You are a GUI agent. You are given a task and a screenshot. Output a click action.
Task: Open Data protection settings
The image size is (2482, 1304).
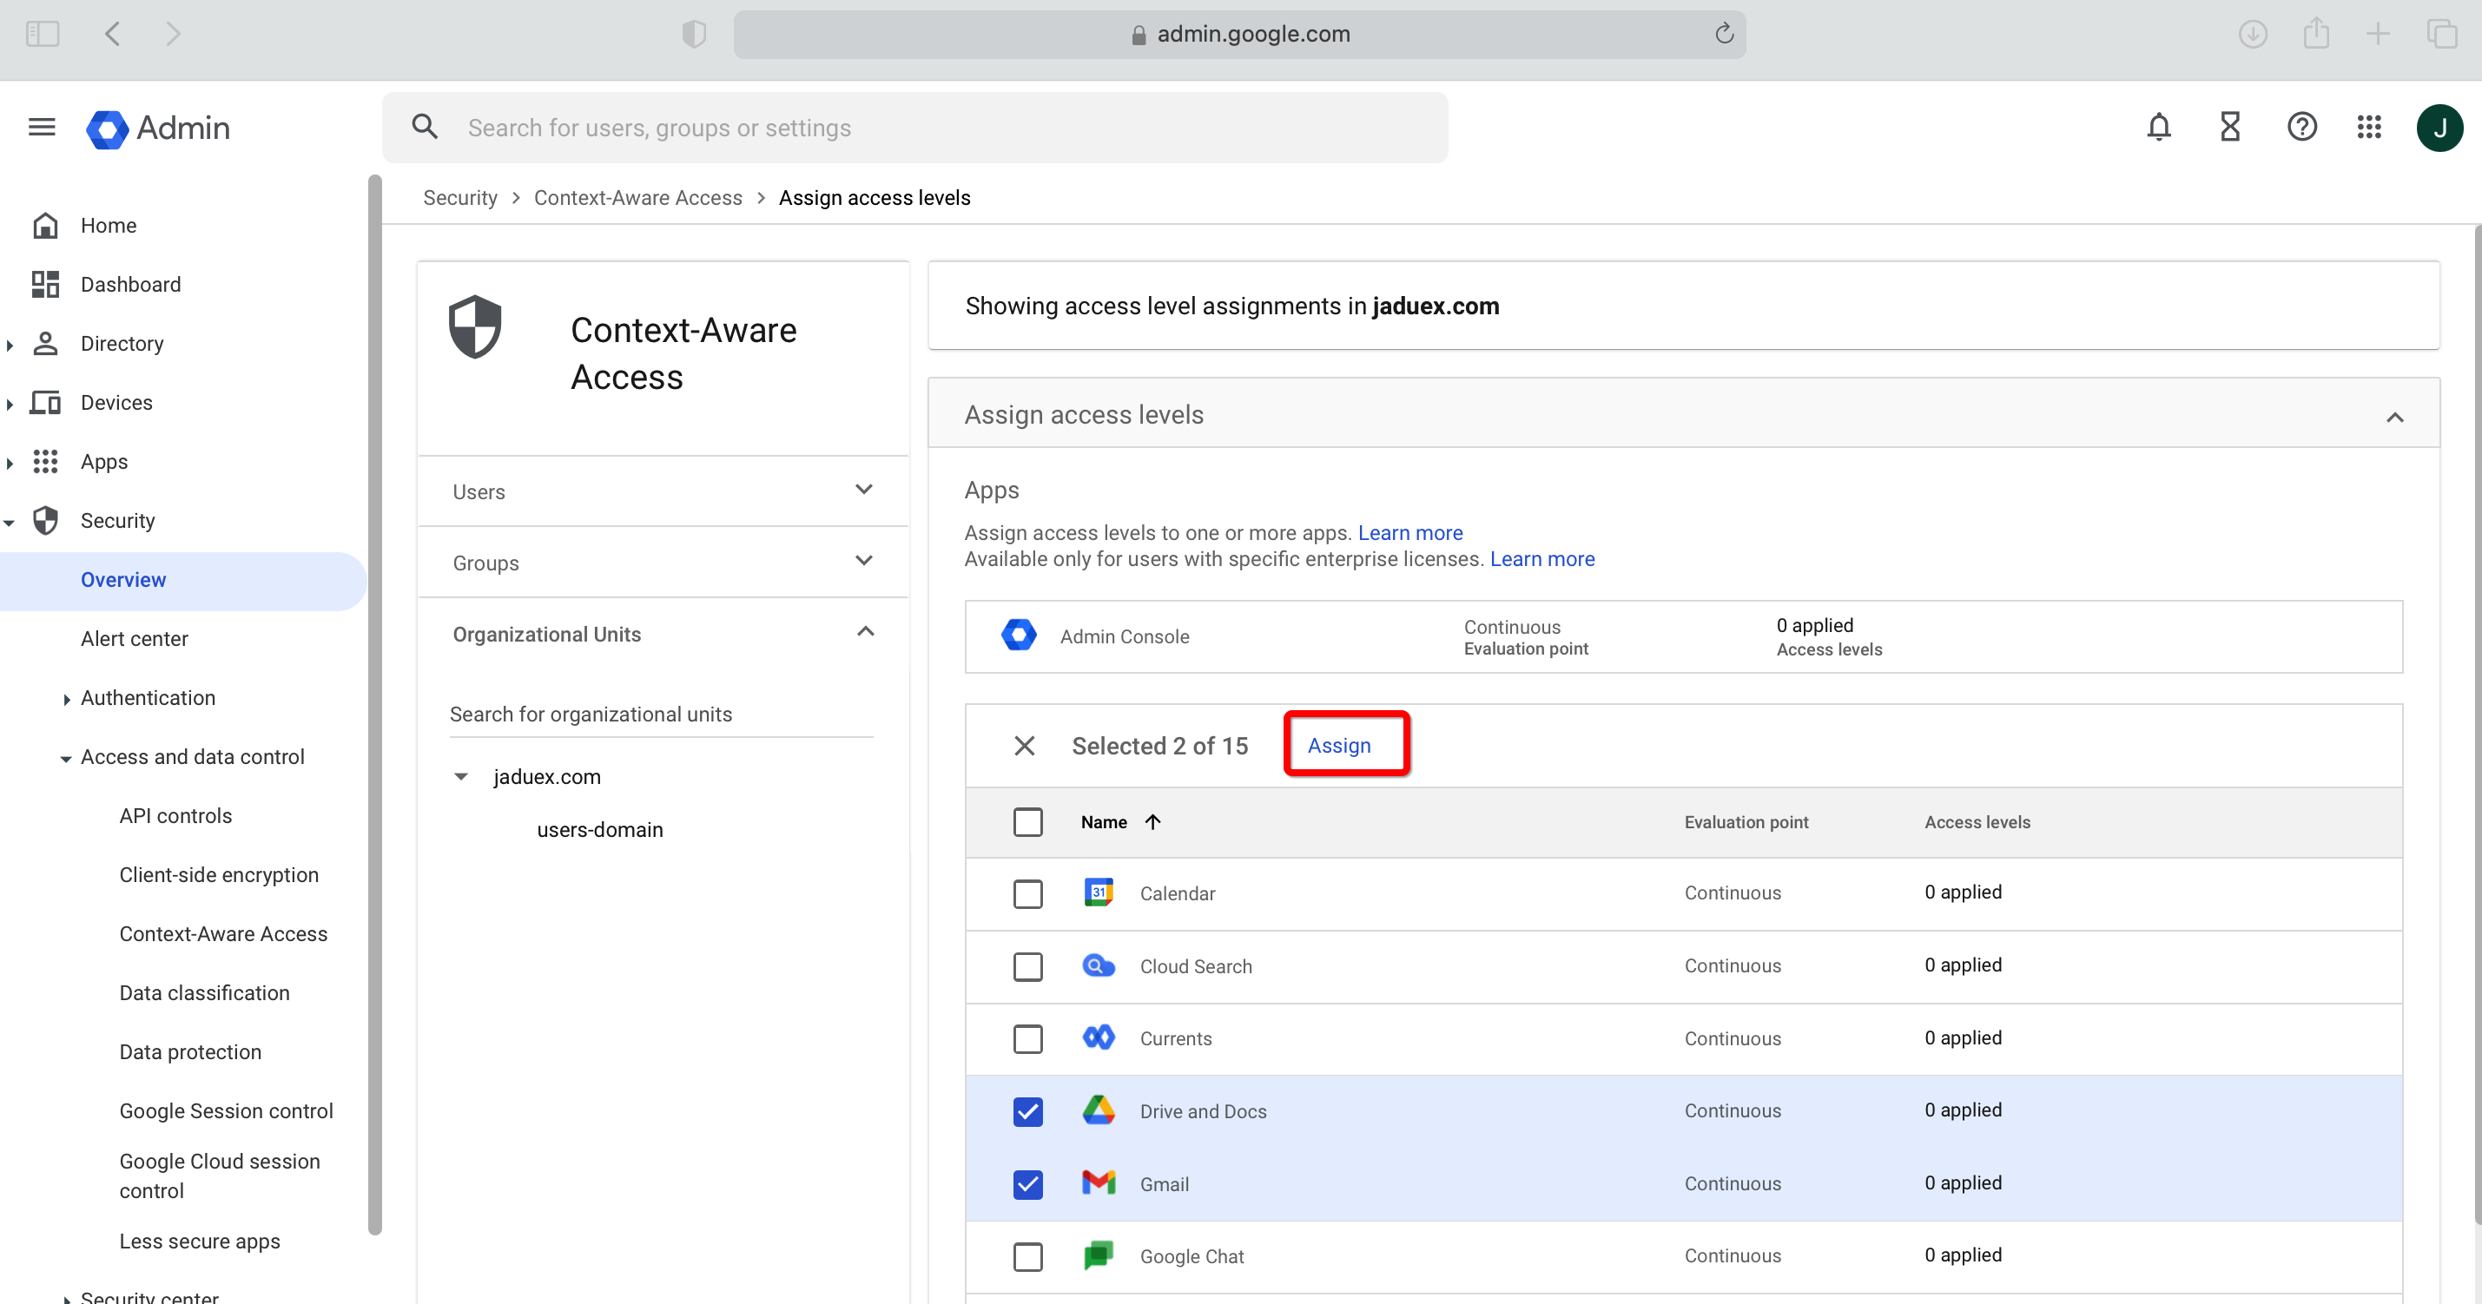point(190,1051)
